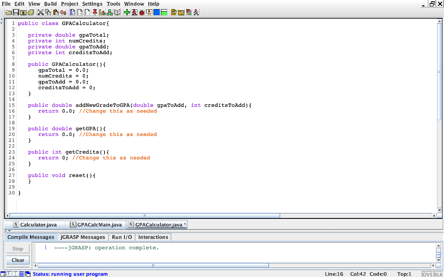444x277 pixels.
Task: Open the Build menu
Action: pos(50,4)
